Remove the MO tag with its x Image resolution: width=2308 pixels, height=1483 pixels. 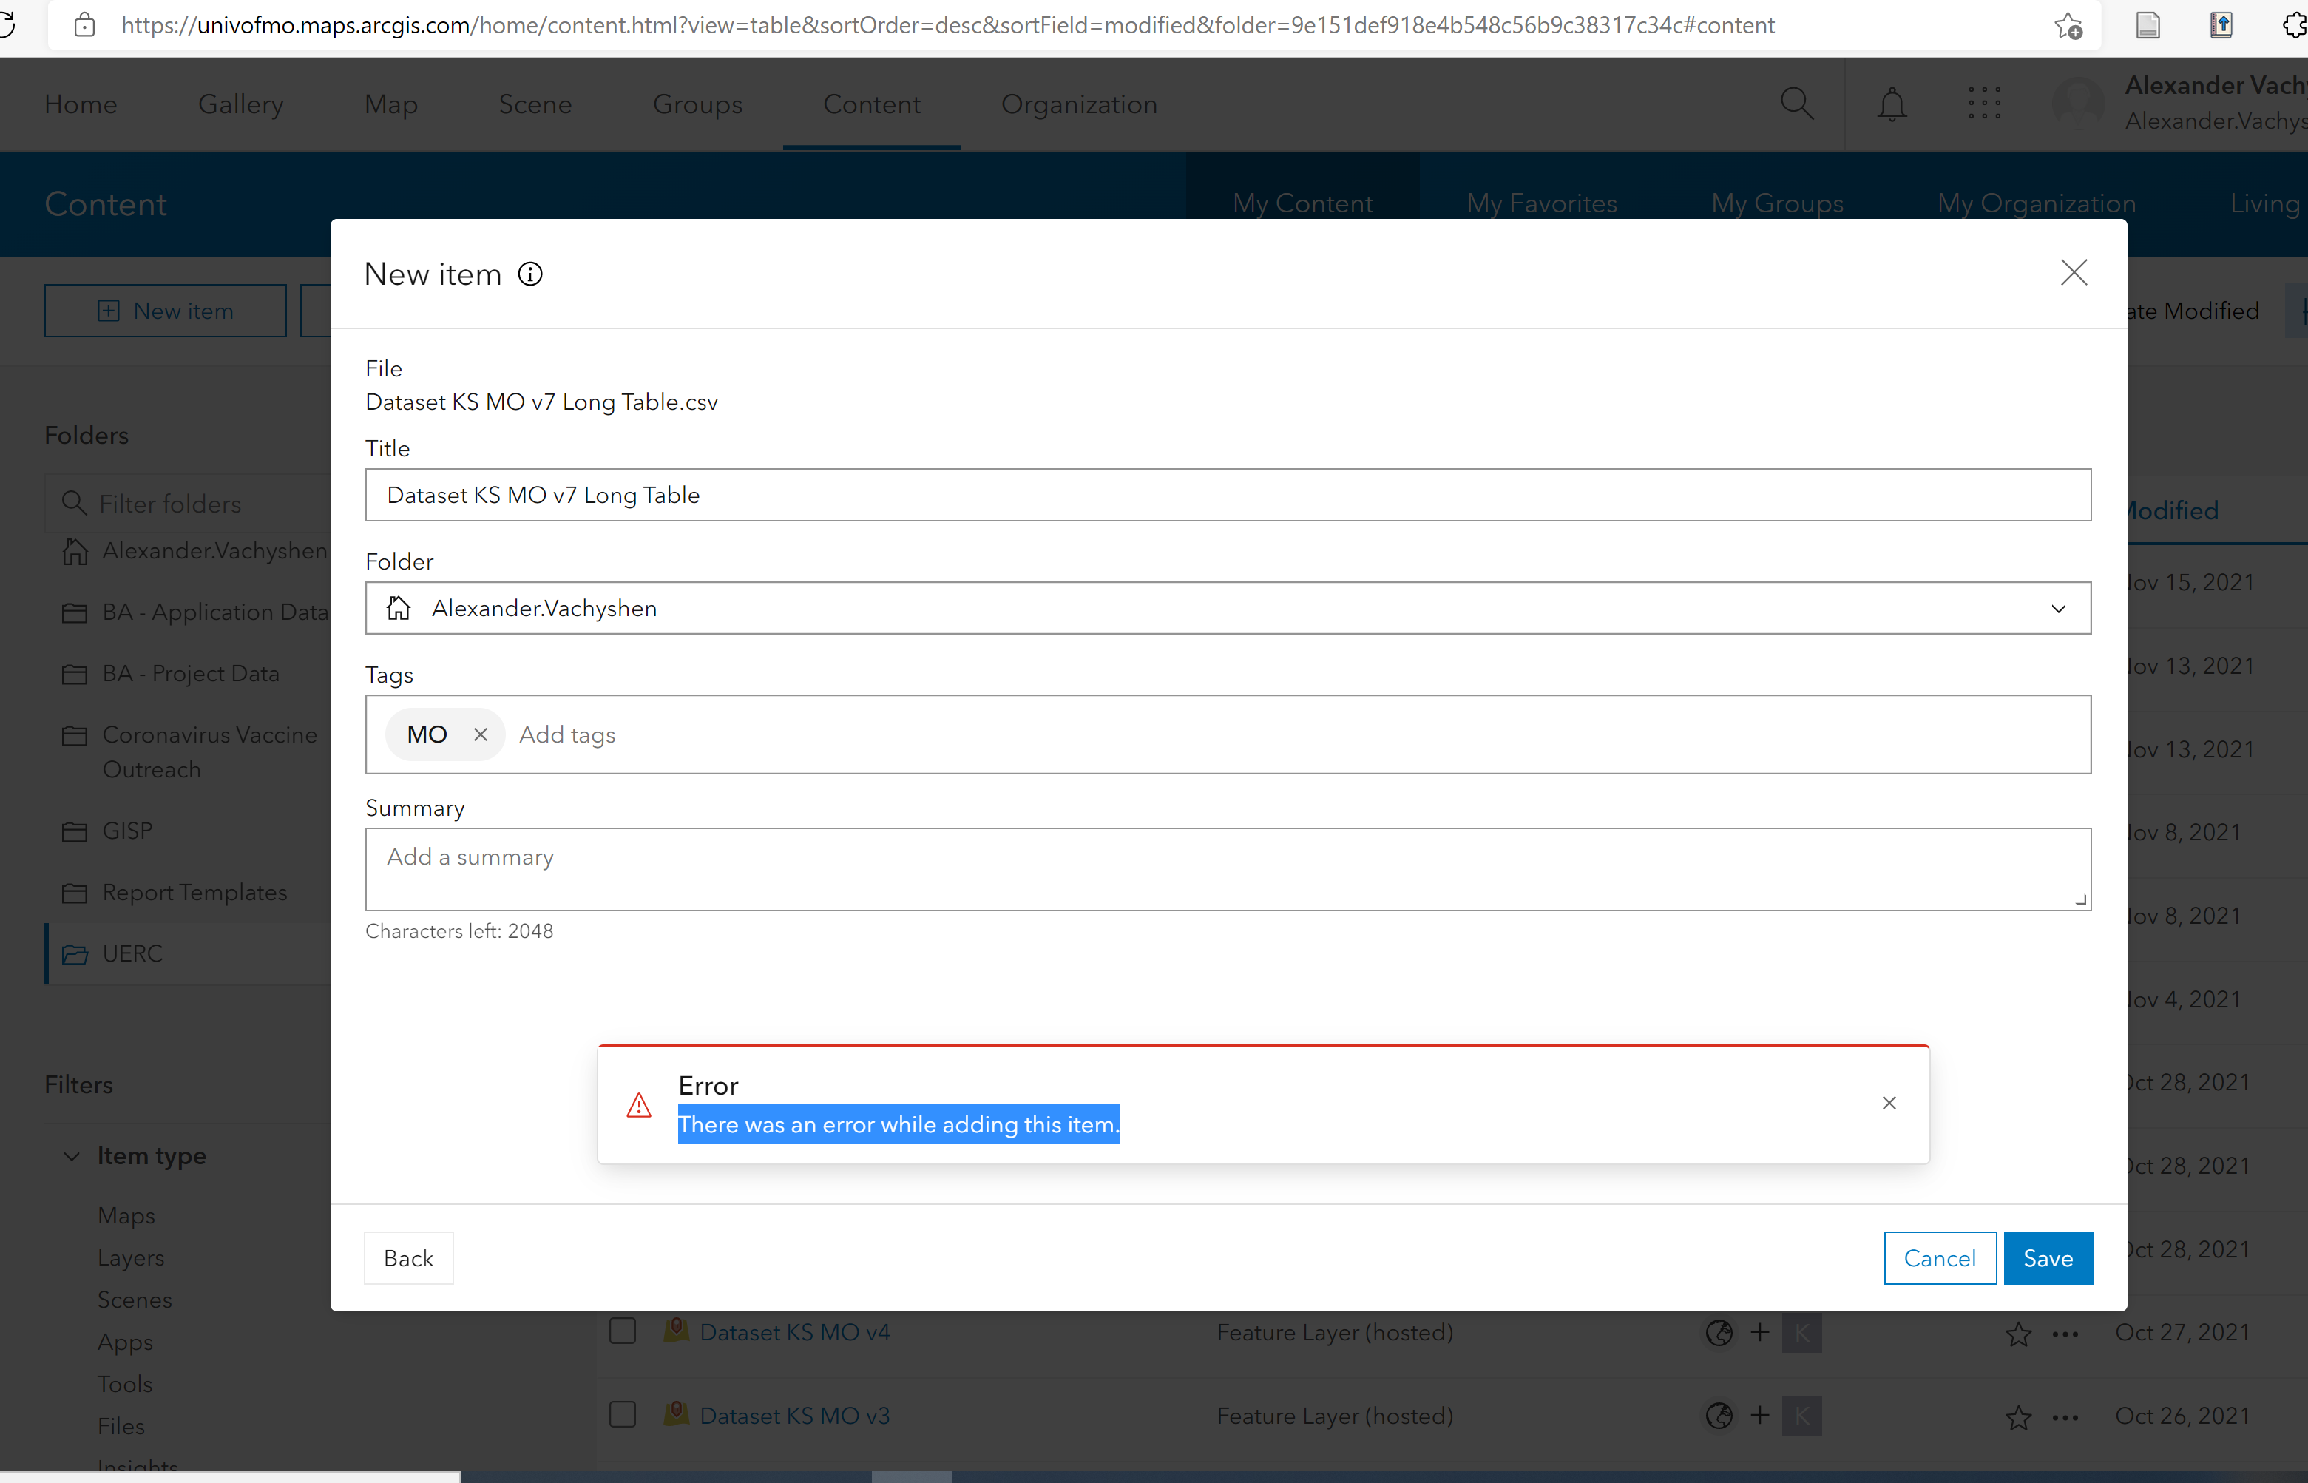pyautogui.click(x=481, y=734)
